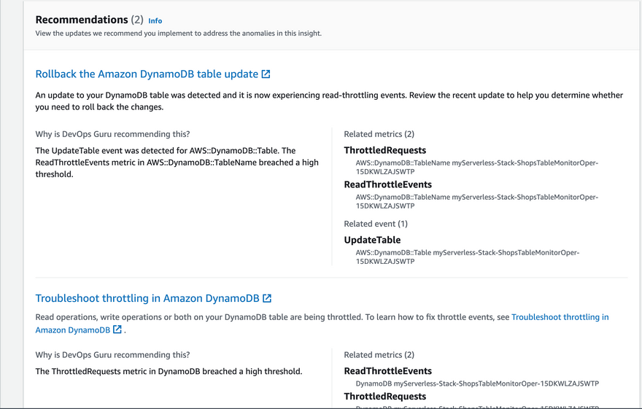Select AWS::DynamoDB::TableName text under first ReadThrottleEvents
The width and height of the screenshot is (642, 409).
coord(476,201)
